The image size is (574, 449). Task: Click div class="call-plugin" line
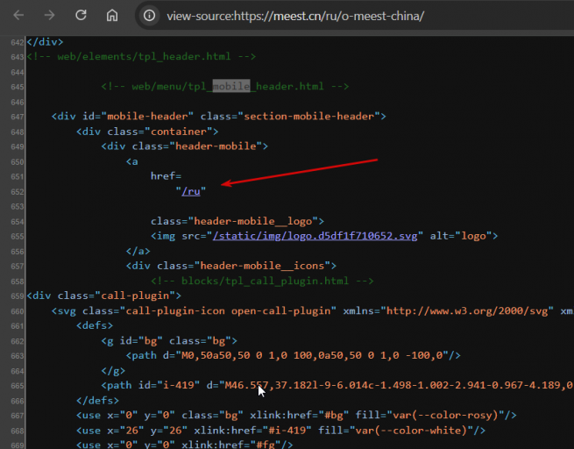104,296
